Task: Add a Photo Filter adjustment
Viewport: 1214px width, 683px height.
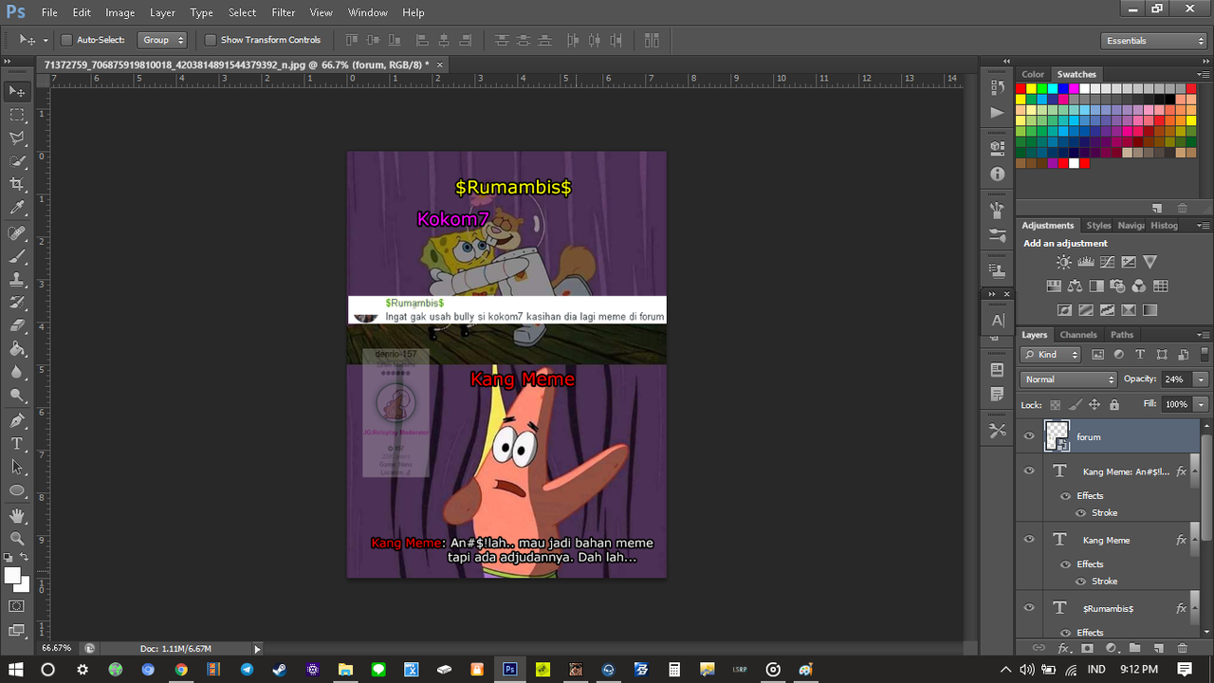Action: [1117, 286]
